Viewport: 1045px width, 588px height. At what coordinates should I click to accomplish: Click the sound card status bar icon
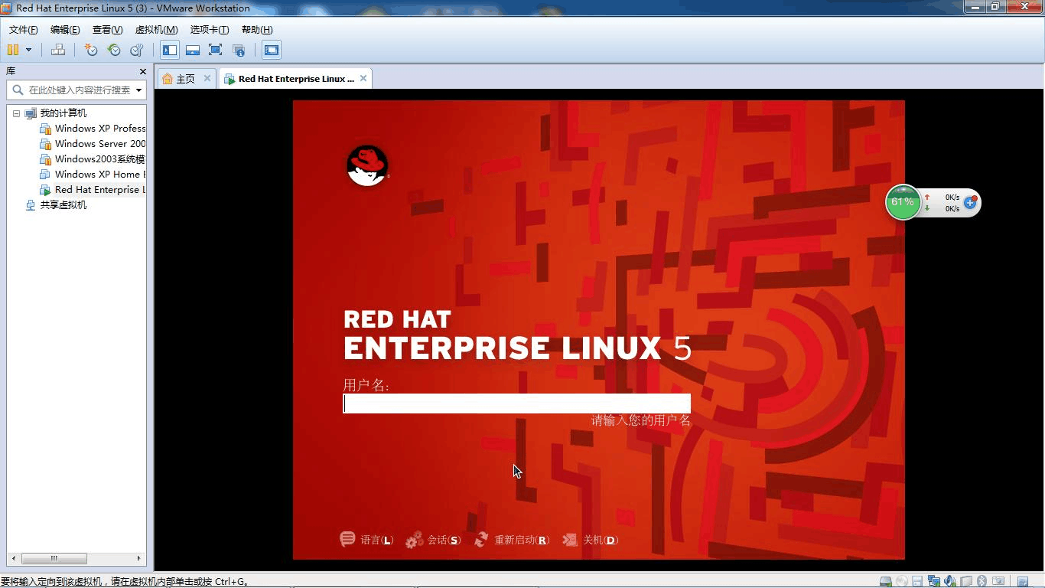tap(950, 581)
